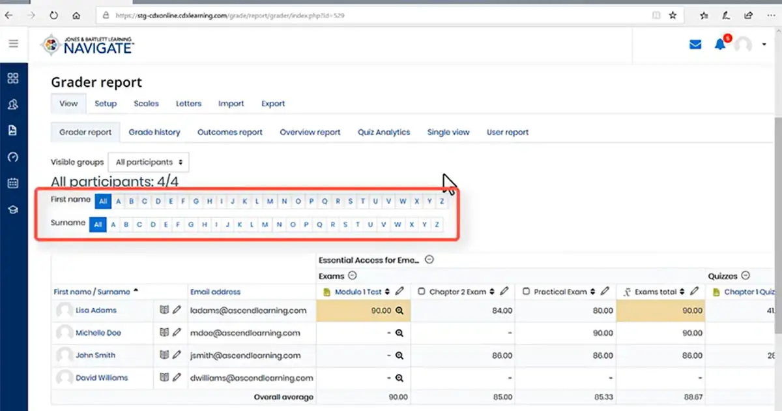The image size is (782, 411).
Task: Click the calendar icon in left sidebar
Action: (x=13, y=183)
